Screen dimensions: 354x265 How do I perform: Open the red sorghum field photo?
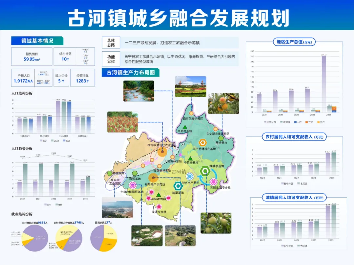(x=122, y=122)
